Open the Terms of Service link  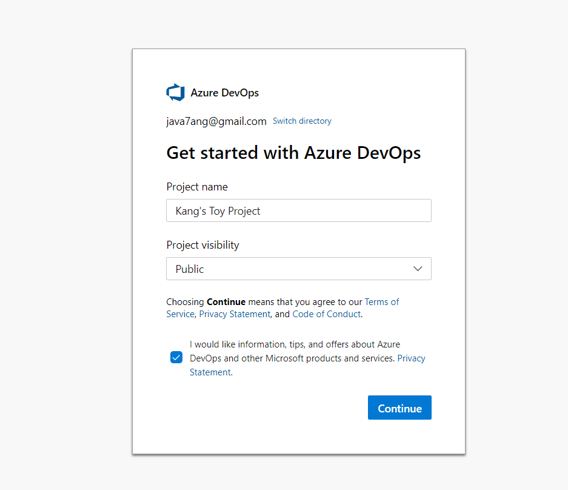pyautogui.click(x=381, y=302)
